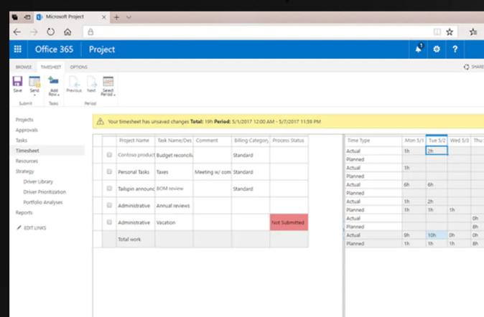Viewport: 484px width, 317px height.
Task: Open the Office 365 app launcher grid
Action: [x=18, y=49]
